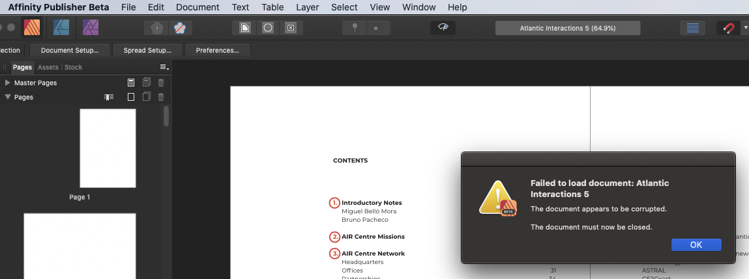Click the blue flower with red slash icon
Image resolution: width=749 pixels, height=279 pixels.
point(180,28)
